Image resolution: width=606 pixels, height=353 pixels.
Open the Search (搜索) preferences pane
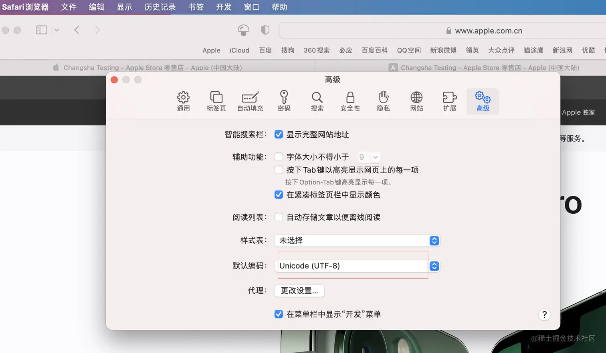[317, 101]
